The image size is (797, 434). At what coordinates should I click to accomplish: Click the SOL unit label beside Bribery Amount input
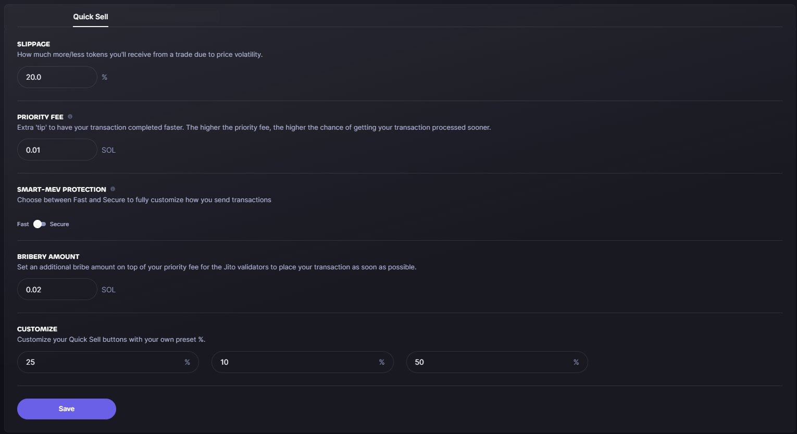[108, 290]
